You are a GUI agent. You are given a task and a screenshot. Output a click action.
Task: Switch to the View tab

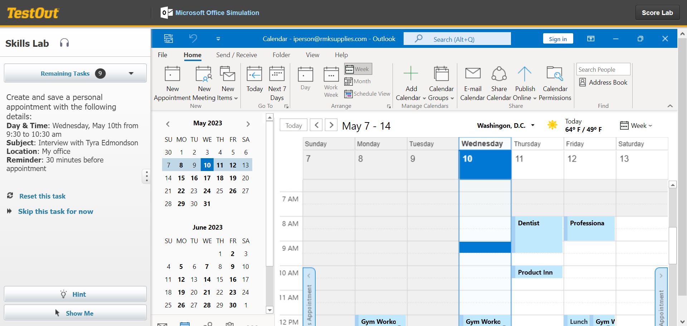coord(312,55)
